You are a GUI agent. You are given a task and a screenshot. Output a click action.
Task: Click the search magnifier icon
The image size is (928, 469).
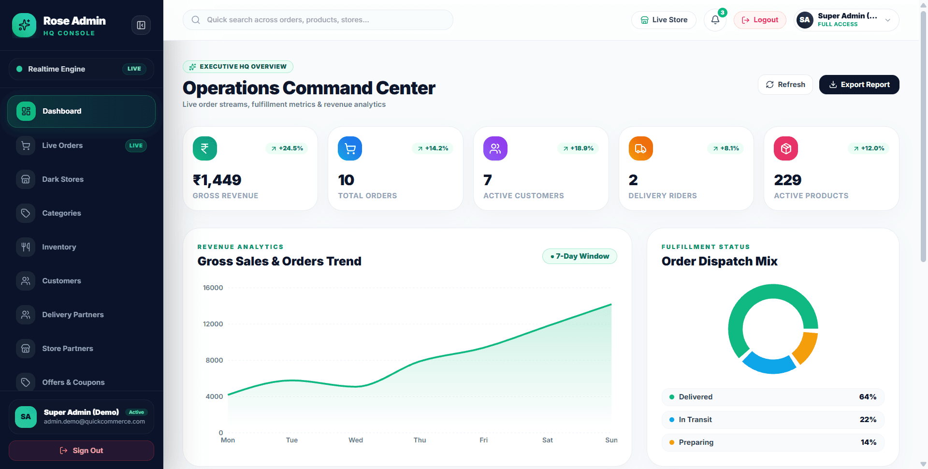click(x=196, y=20)
